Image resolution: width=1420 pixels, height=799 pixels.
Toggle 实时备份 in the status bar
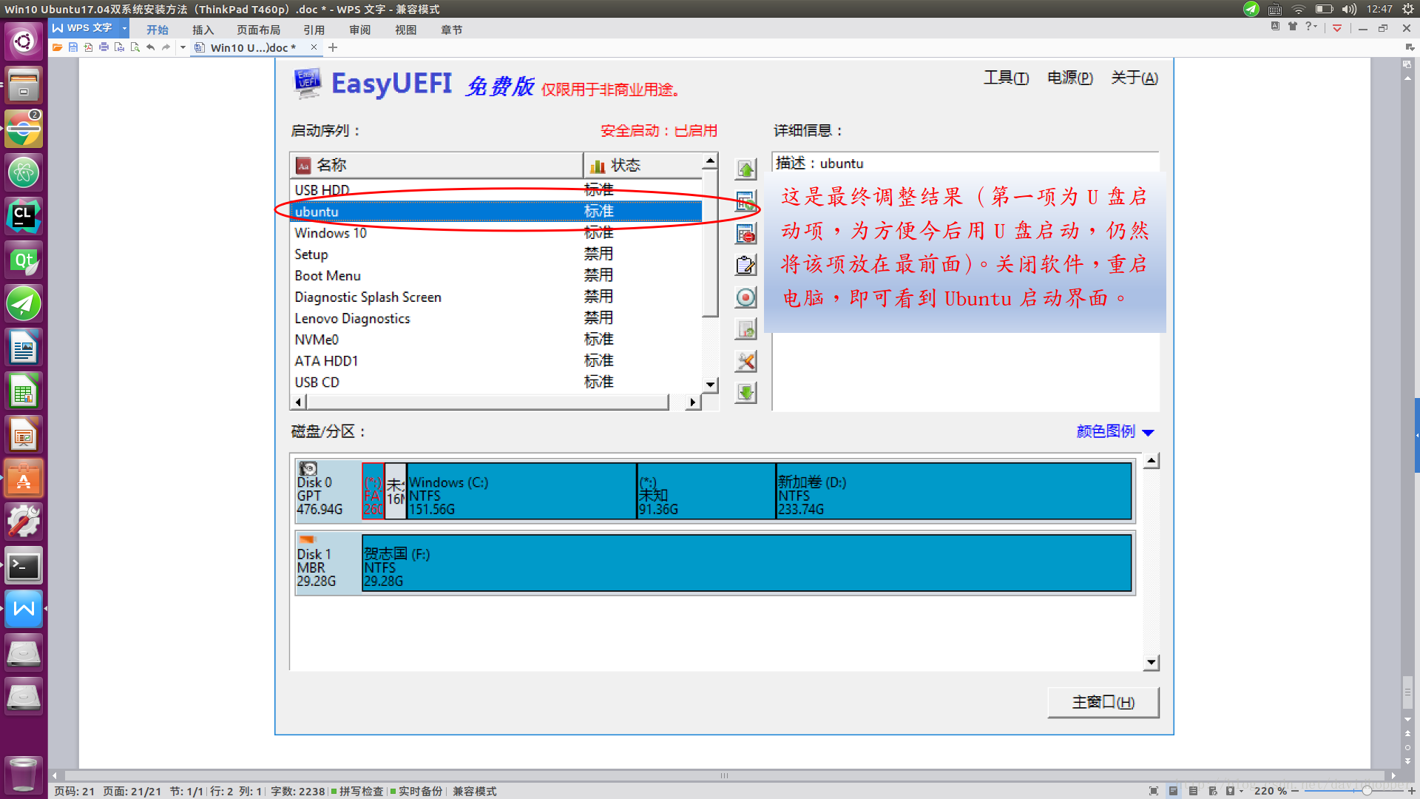point(416,791)
